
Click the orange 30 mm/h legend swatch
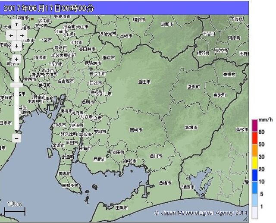tap(255, 151)
